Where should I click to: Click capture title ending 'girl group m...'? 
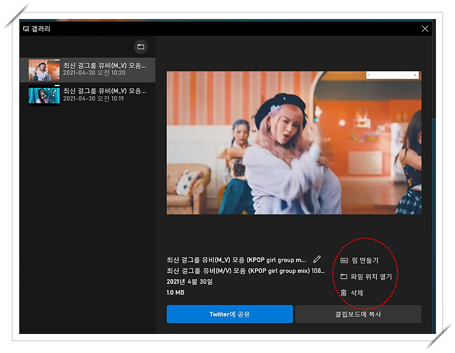[236, 260]
